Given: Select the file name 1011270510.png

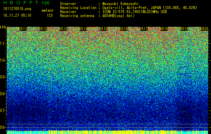Looking at the screenshot, I should click(x=17, y=9).
